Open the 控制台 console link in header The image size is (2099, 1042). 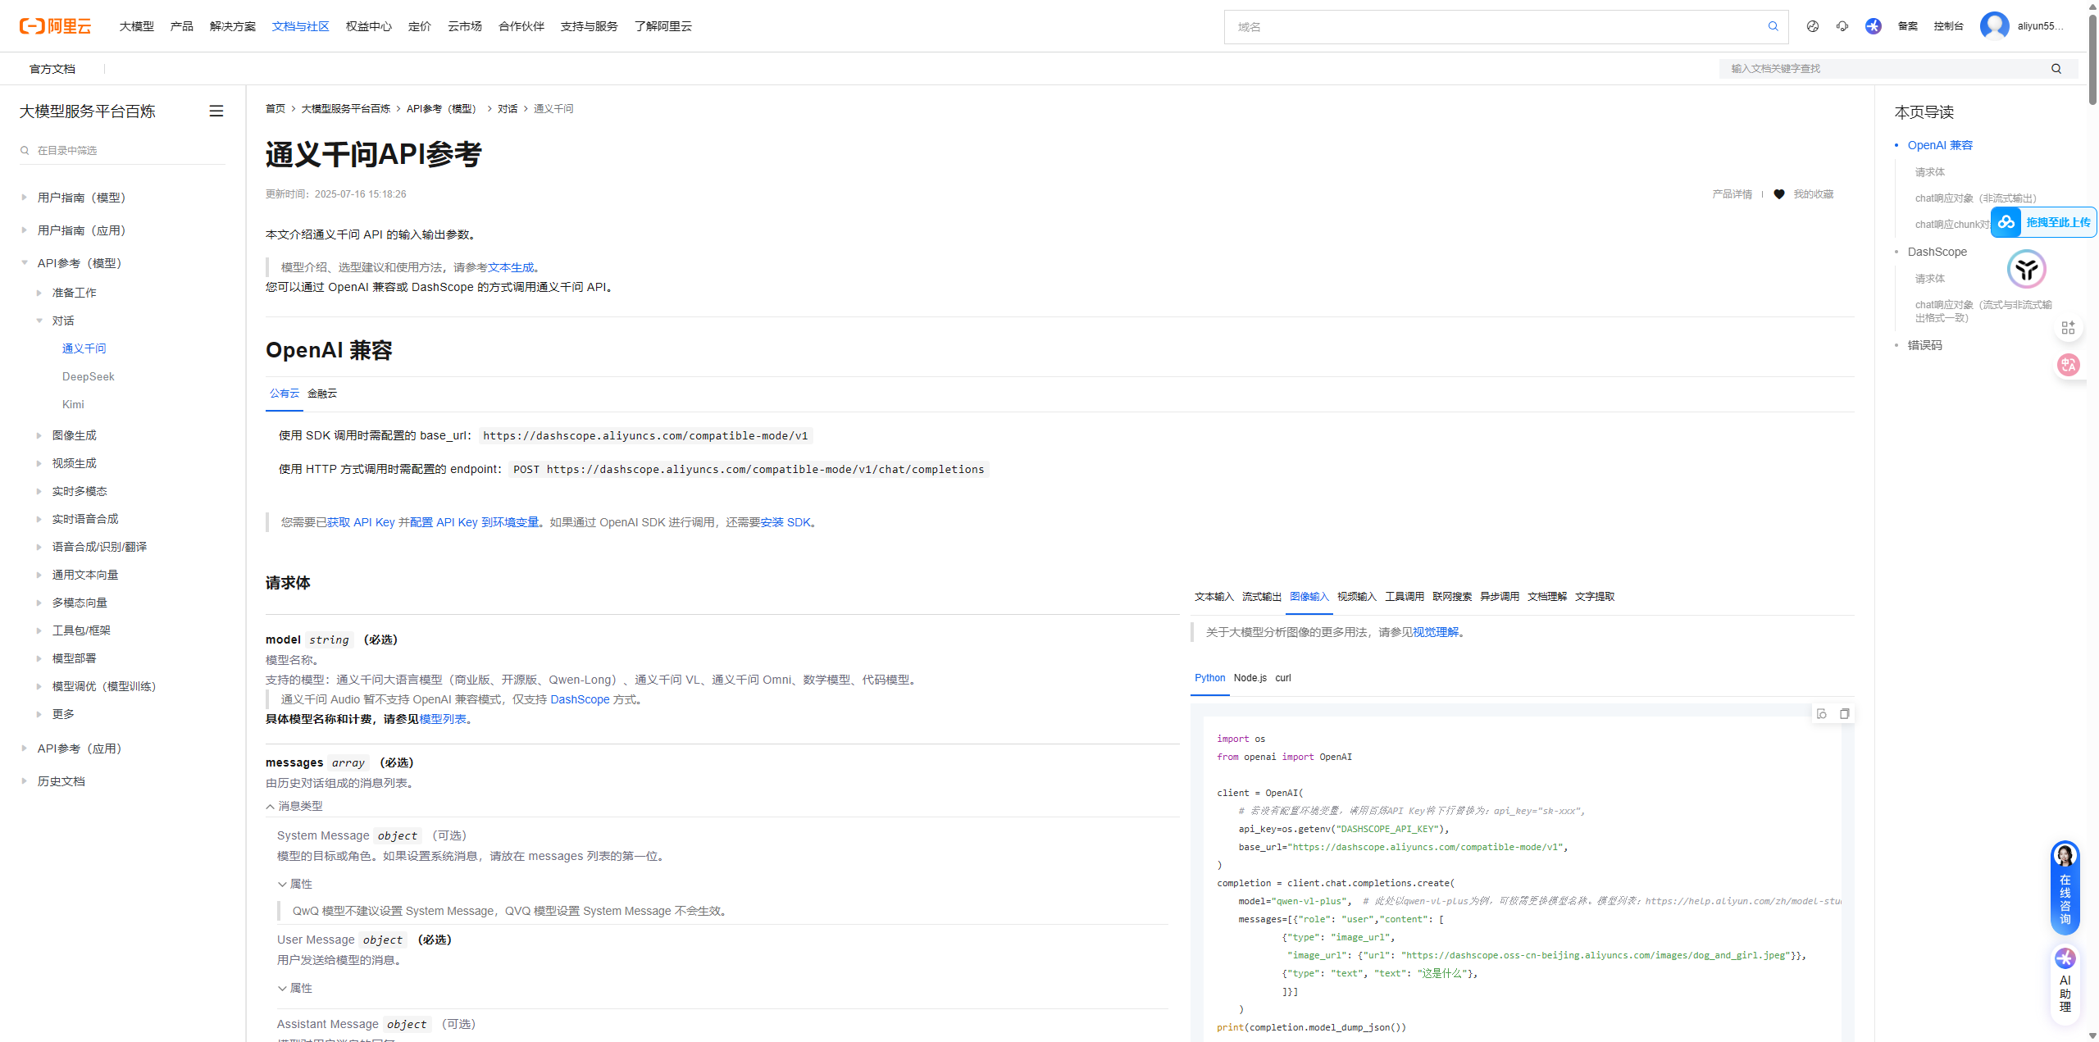click(1949, 26)
